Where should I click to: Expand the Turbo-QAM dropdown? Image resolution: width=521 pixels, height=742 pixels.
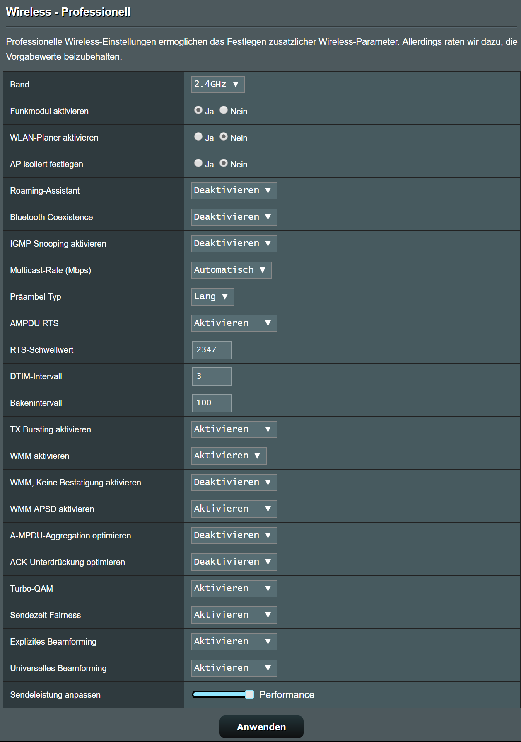click(x=234, y=589)
